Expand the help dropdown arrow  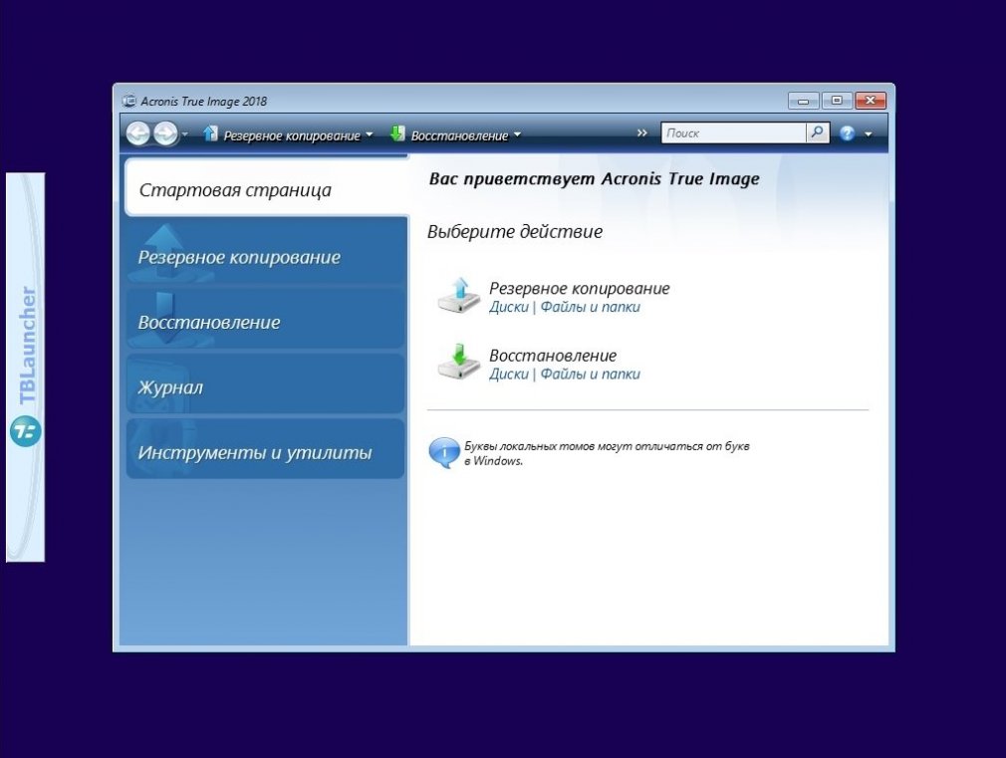tap(869, 134)
